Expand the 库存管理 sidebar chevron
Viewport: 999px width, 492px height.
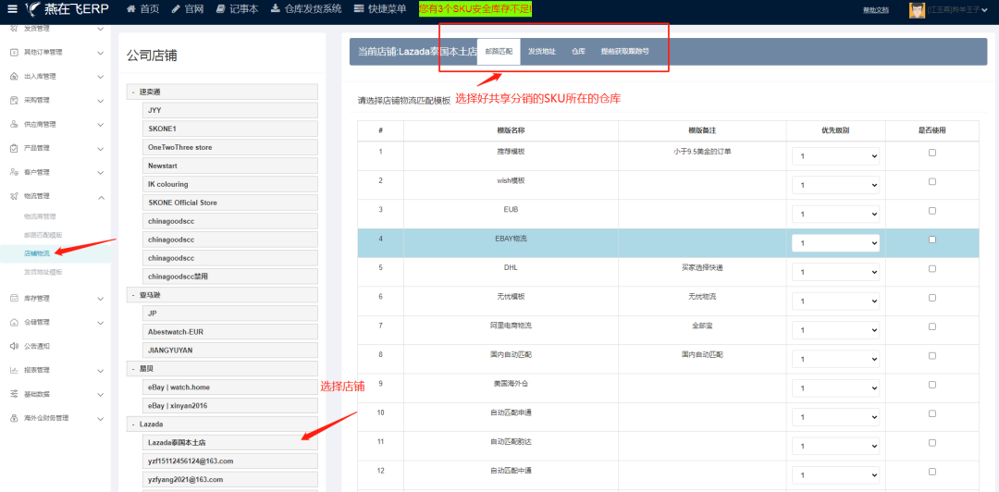tap(100, 299)
